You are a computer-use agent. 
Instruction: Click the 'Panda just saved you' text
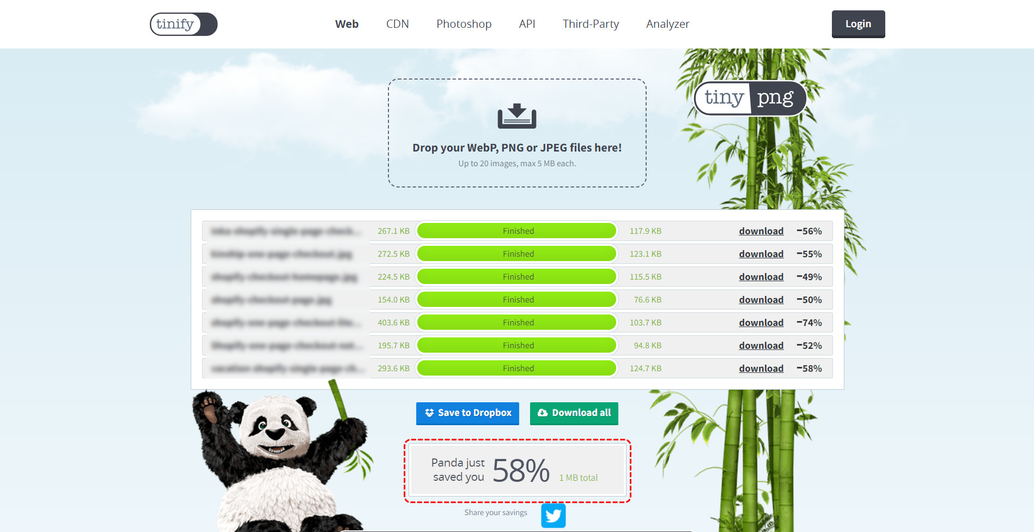(458, 470)
